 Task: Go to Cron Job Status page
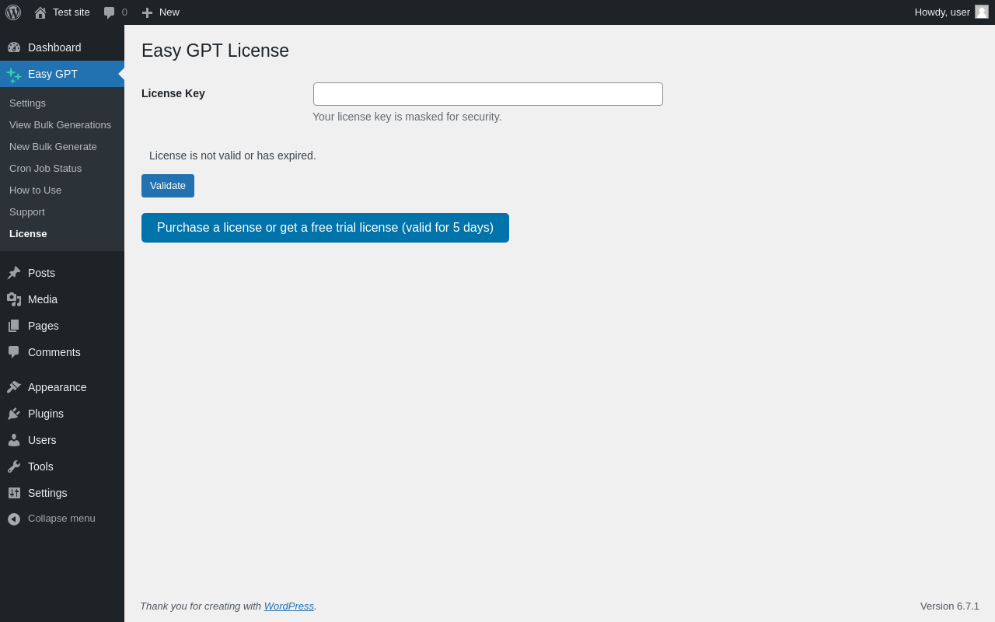45,169
